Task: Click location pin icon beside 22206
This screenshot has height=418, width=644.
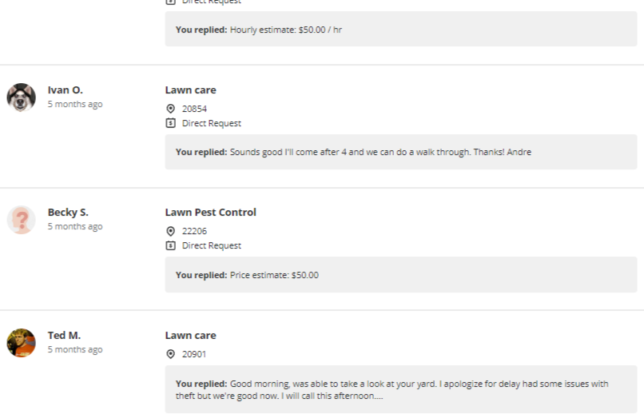Action: pyautogui.click(x=170, y=231)
